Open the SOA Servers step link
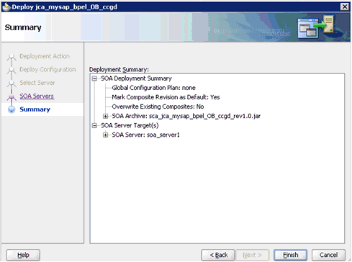 pos(37,96)
